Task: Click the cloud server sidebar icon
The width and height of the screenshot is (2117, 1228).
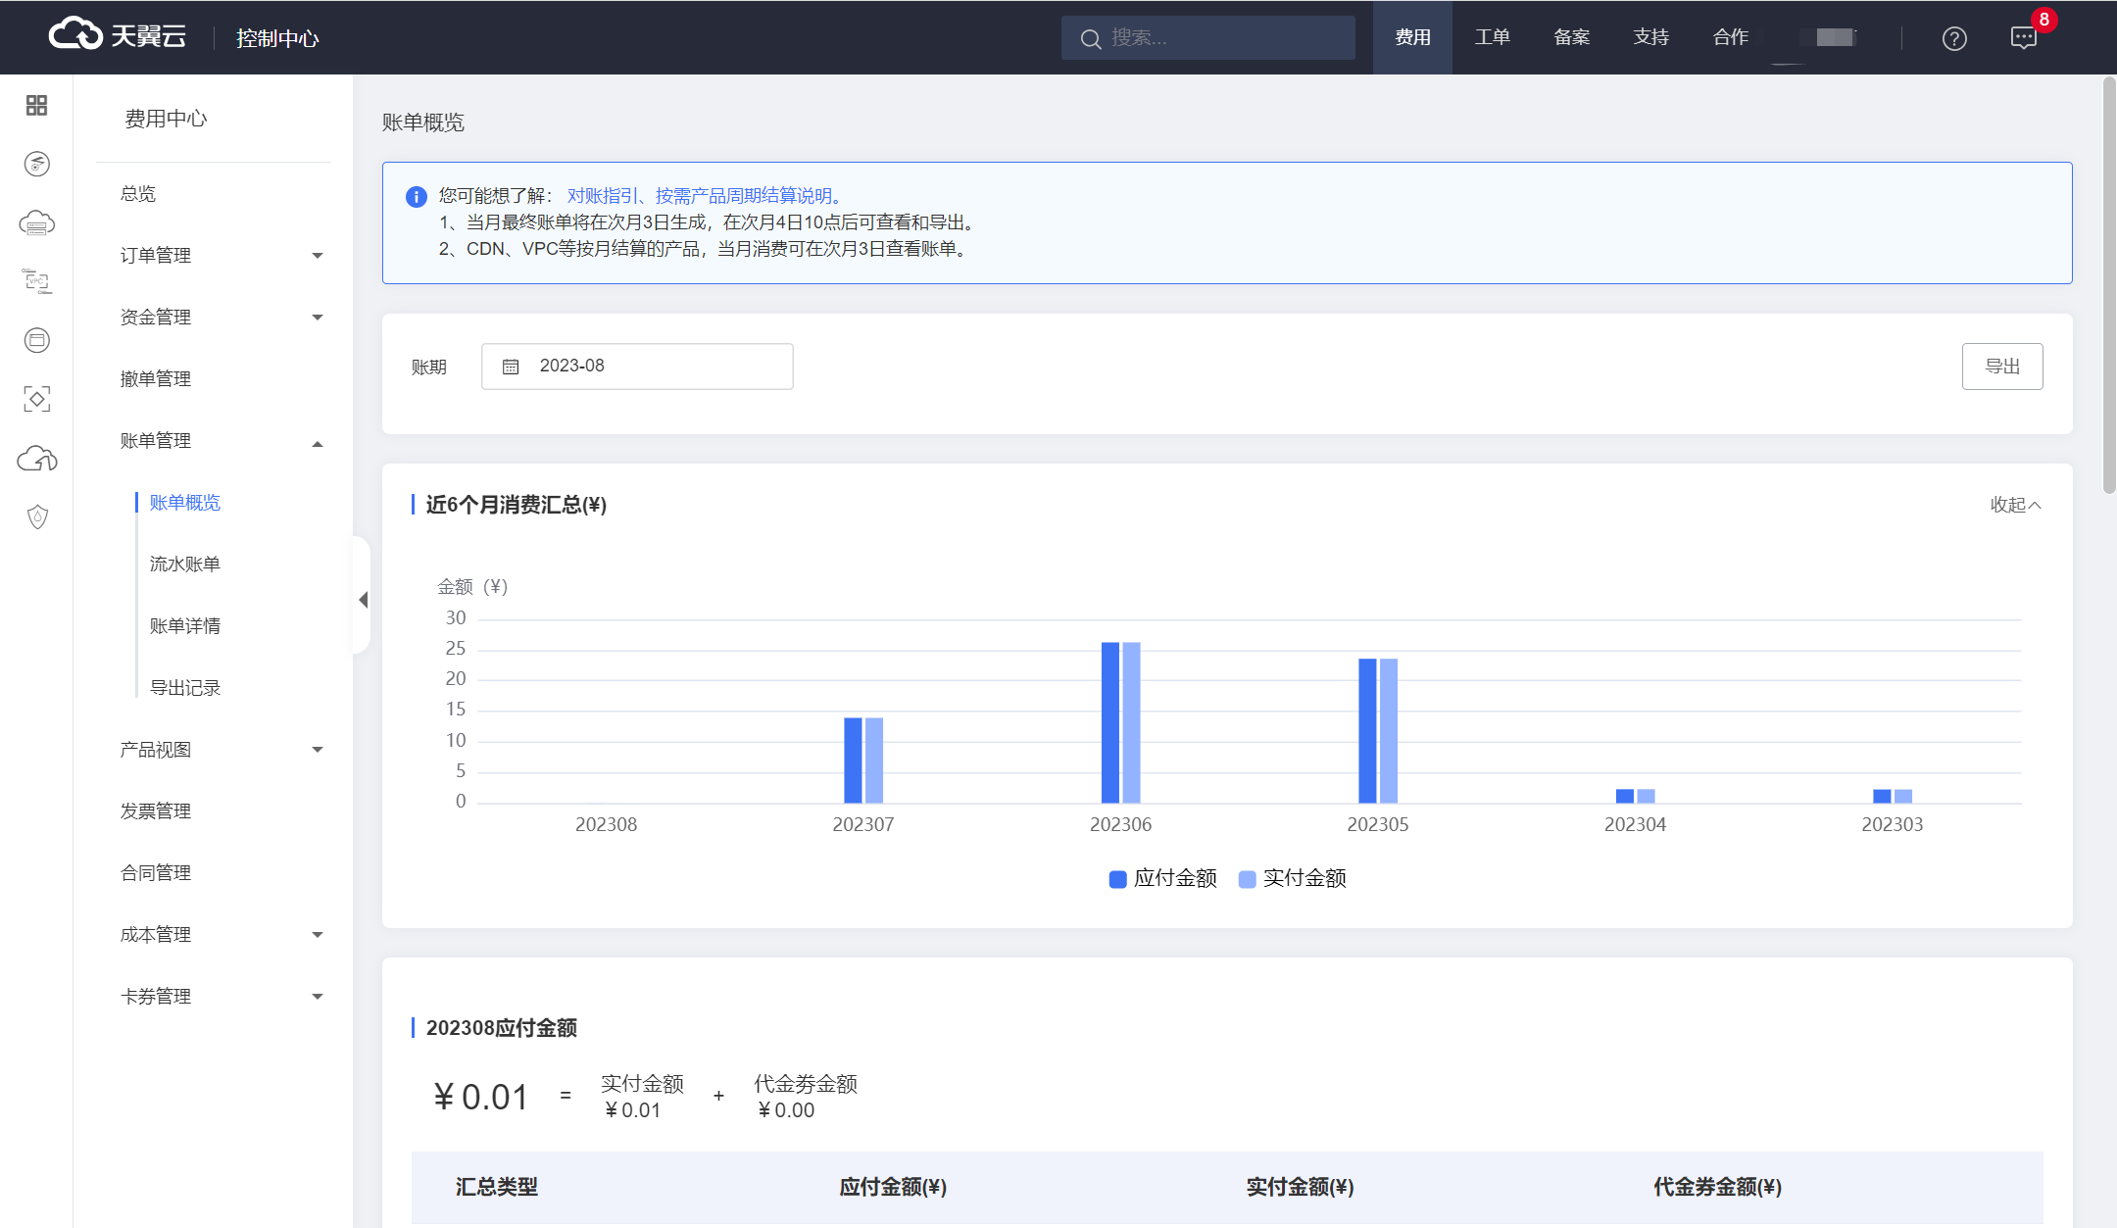Action: tap(36, 223)
